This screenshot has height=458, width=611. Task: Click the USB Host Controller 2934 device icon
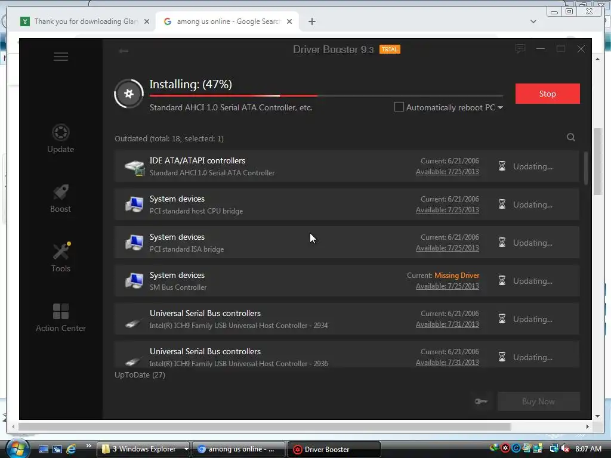tap(133, 323)
